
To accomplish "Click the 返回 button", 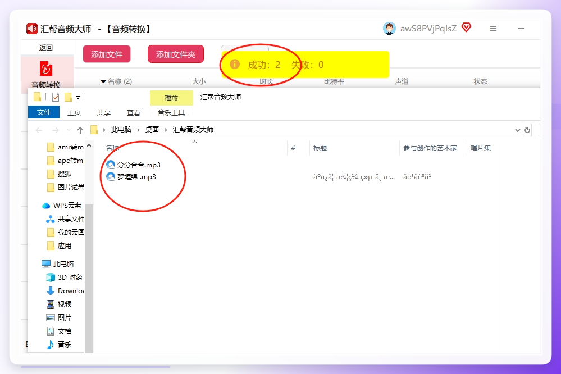I will pos(46,48).
